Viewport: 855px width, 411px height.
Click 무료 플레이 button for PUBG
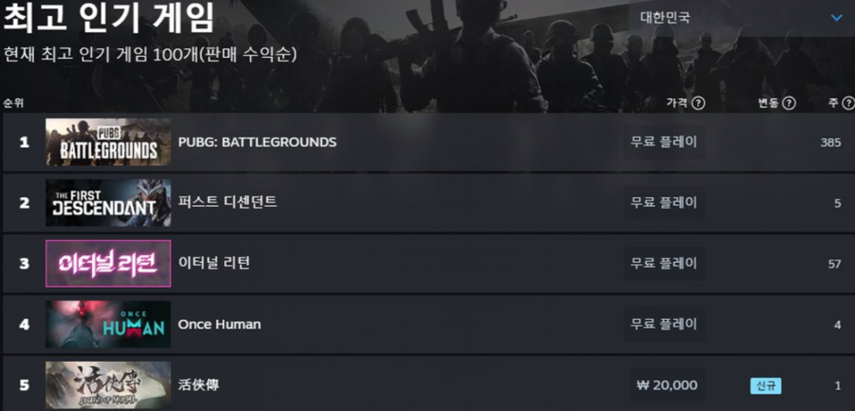pyautogui.click(x=663, y=143)
